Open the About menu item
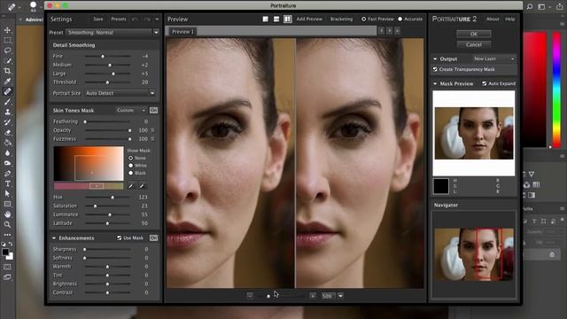The image size is (567, 319). point(493,19)
